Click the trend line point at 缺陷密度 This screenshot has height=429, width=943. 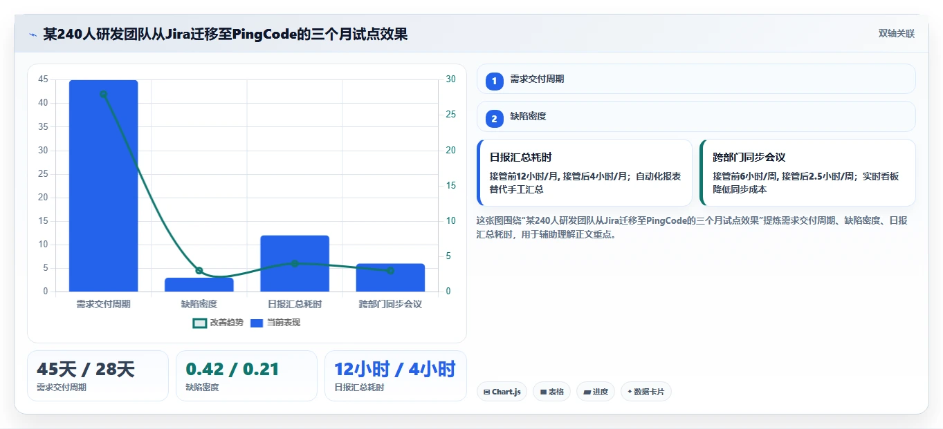click(199, 271)
